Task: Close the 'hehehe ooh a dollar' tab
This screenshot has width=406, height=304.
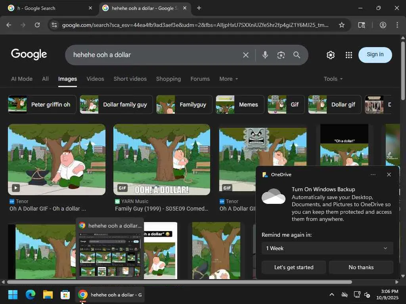Action: click(185, 8)
